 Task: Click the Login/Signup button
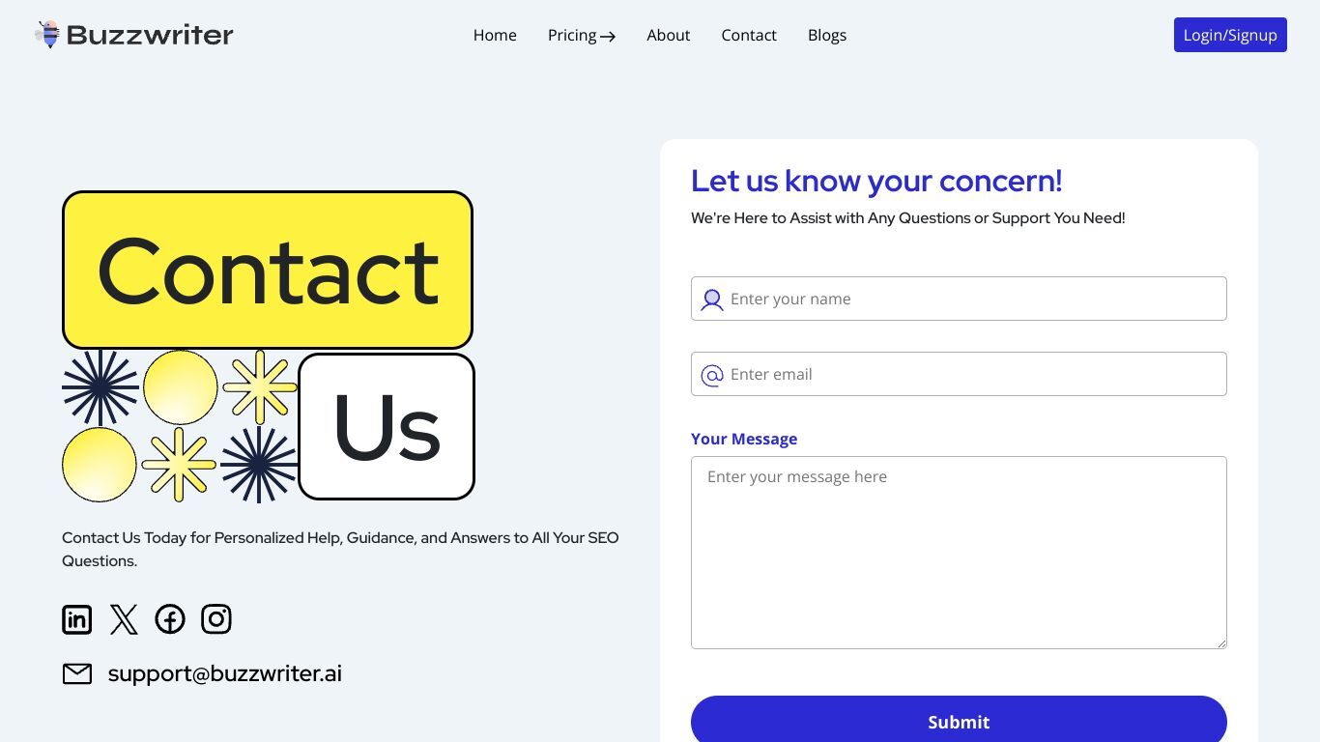click(x=1230, y=35)
